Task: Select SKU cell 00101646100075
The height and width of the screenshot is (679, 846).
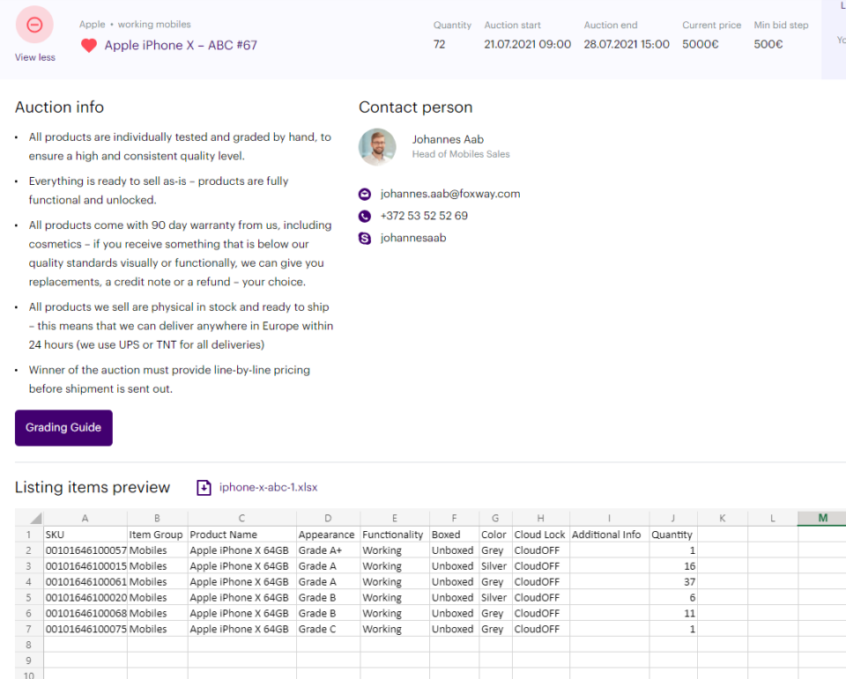Action: (x=85, y=629)
